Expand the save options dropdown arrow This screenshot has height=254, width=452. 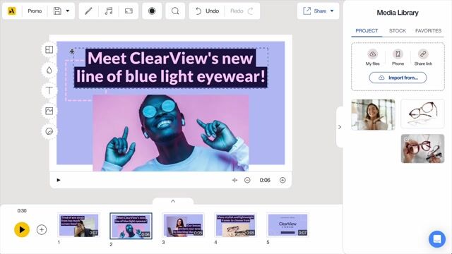[x=68, y=11]
